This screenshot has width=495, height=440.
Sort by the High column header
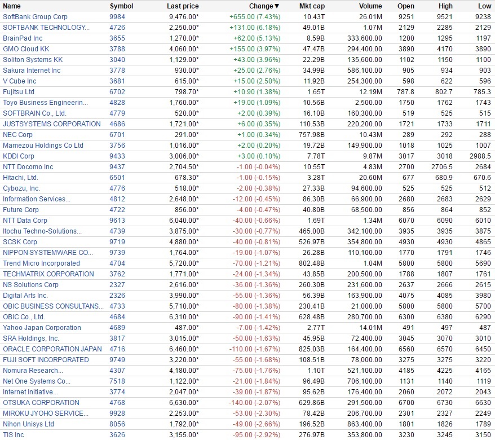pos(445,6)
